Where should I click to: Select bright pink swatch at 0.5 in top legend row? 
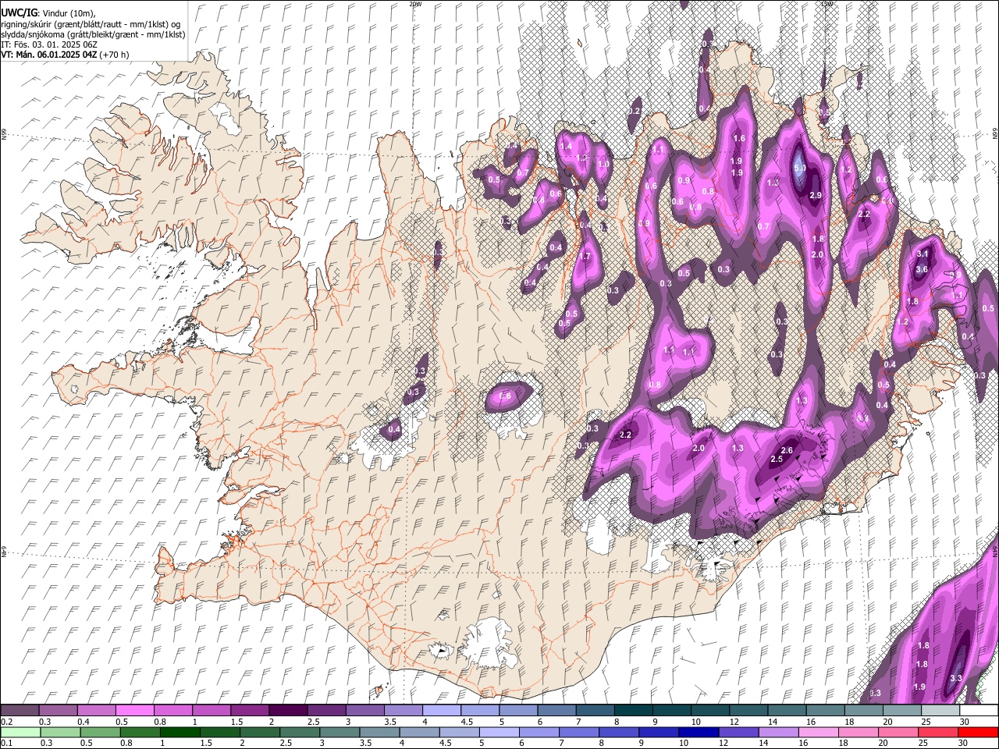(x=134, y=711)
